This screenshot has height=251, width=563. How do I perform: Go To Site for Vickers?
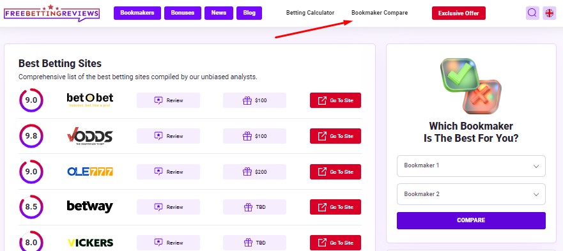(x=335, y=243)
